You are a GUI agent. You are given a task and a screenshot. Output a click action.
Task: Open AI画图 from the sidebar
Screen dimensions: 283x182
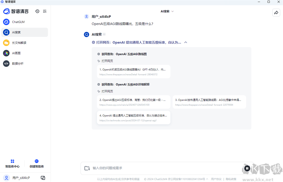[24, 53]
